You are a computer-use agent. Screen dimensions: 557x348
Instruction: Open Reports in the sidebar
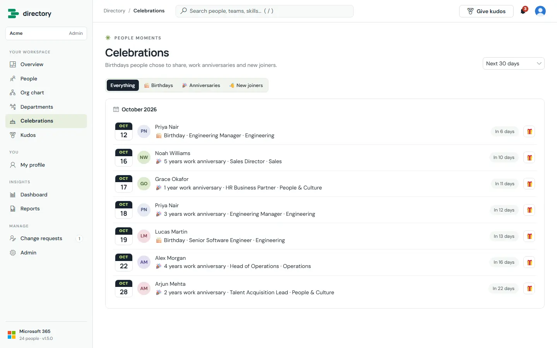(46, 209)
